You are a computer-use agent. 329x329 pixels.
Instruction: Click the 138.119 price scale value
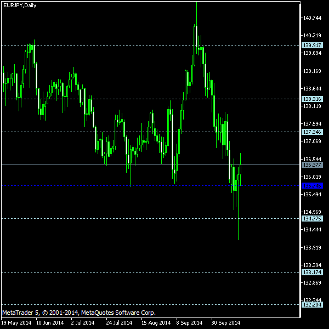point(312,106)
